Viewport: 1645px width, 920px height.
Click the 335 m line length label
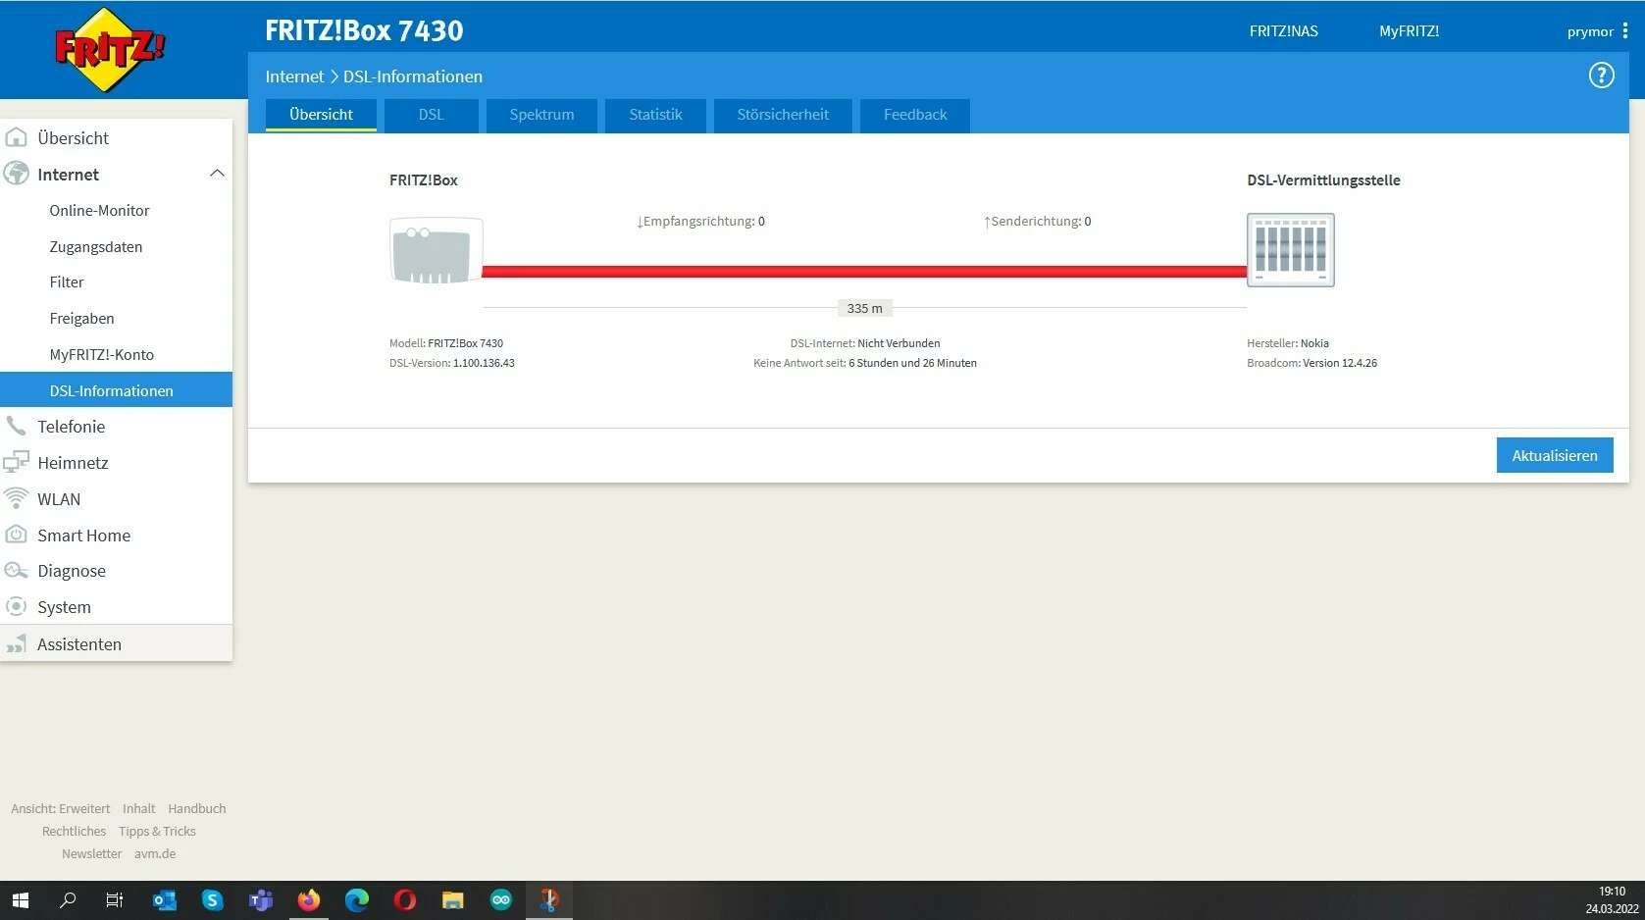pos(864,308)
